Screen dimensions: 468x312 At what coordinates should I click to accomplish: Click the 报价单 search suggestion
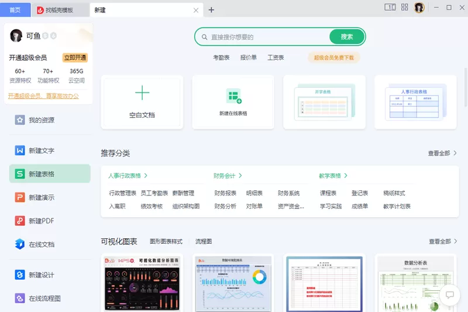248,57
